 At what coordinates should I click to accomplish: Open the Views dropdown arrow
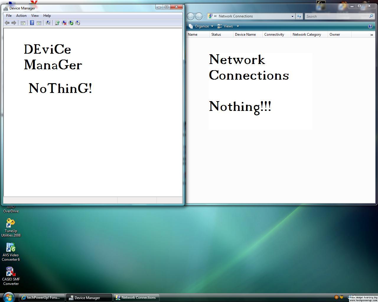coord(238,26)
